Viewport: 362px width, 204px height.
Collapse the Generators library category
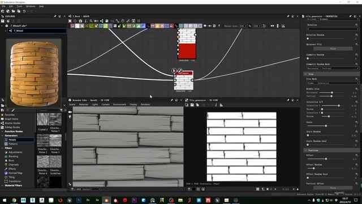point(2,135)
